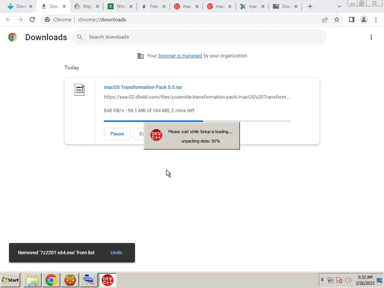
Task: Click the Dev-C++ taskbar button
Action: click(108, 280)
